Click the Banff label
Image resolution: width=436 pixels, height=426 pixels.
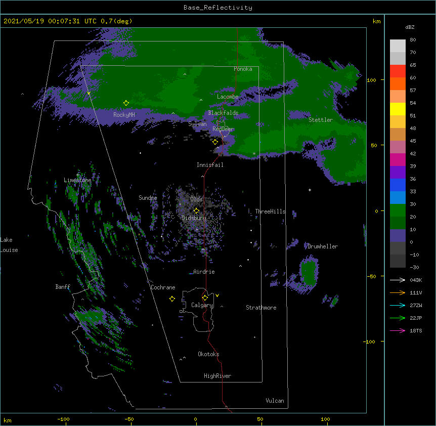pos(63,287)
